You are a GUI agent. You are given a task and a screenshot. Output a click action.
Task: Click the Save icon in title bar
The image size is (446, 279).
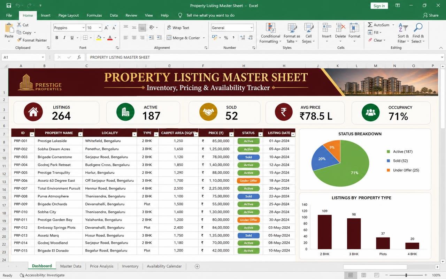[9, 6]
